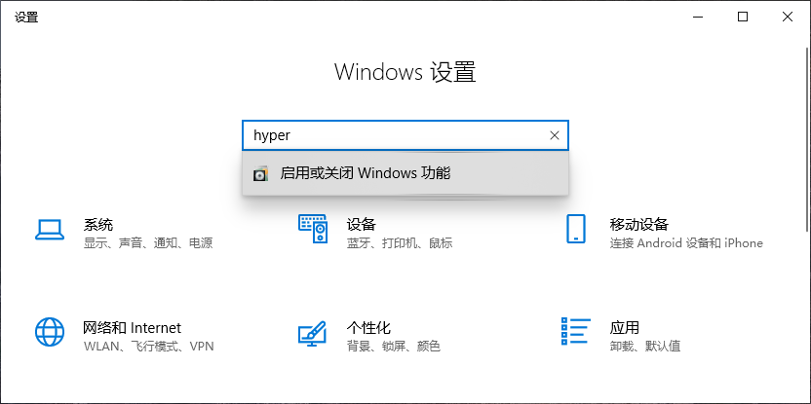This screenshot has height=404, width=811.
Task: Open 移动设备 settings category label
Action: (x=638, y=225)
